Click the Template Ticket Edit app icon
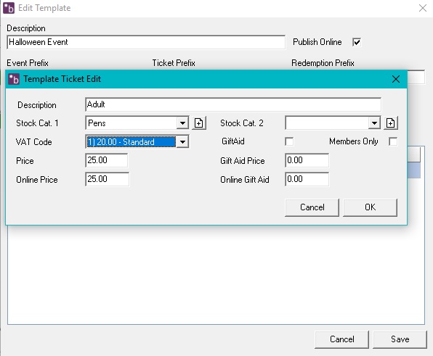The height and width of the screenshot is (356, 433). [x=14, y=79]
